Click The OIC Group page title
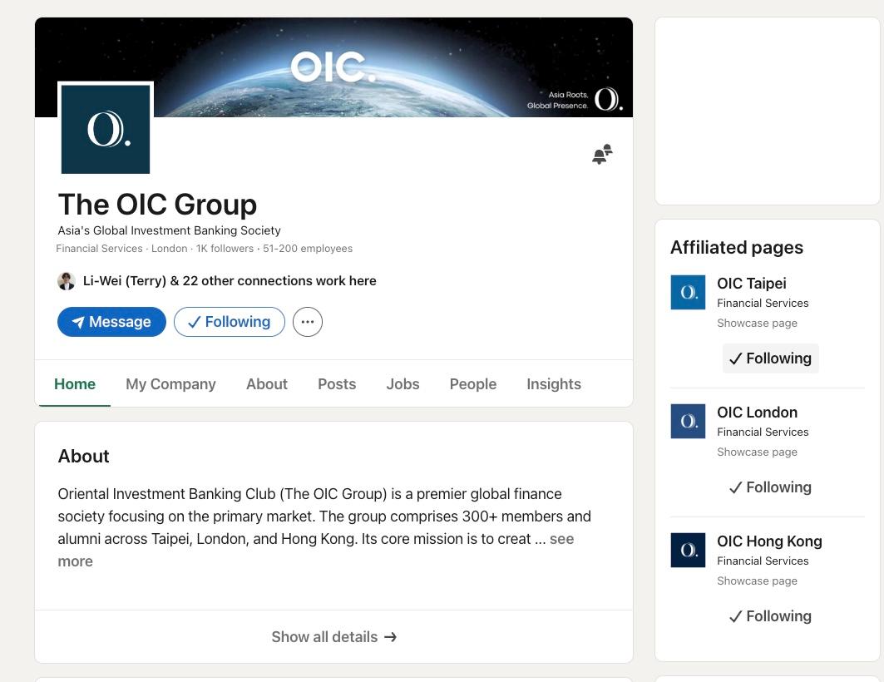 click(x=157, y=204)
